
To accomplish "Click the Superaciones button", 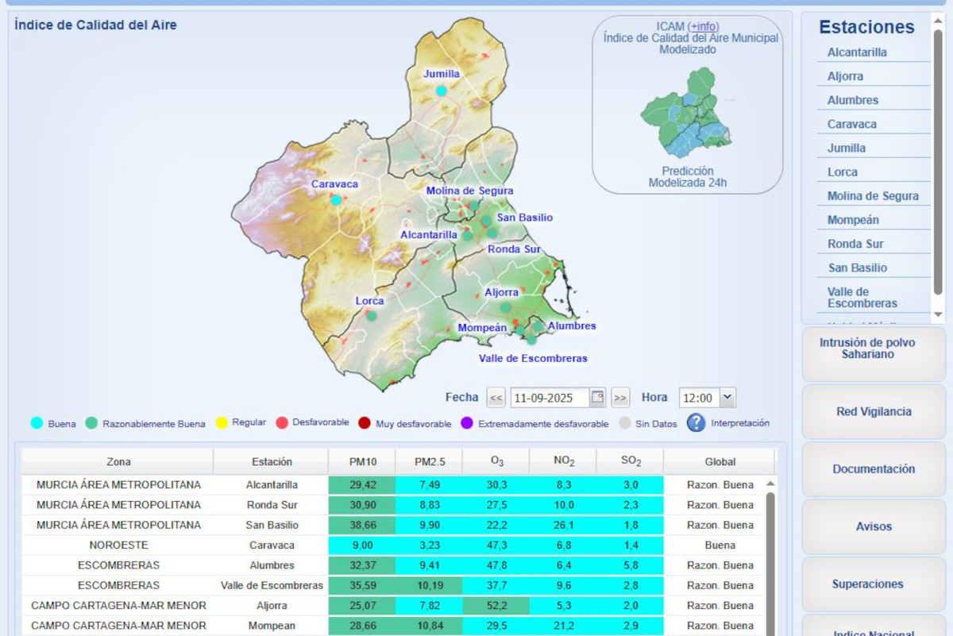I will point(867,584).
